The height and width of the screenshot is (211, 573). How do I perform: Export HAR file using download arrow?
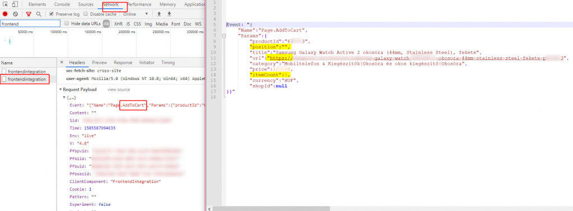[x=169, y=14]
